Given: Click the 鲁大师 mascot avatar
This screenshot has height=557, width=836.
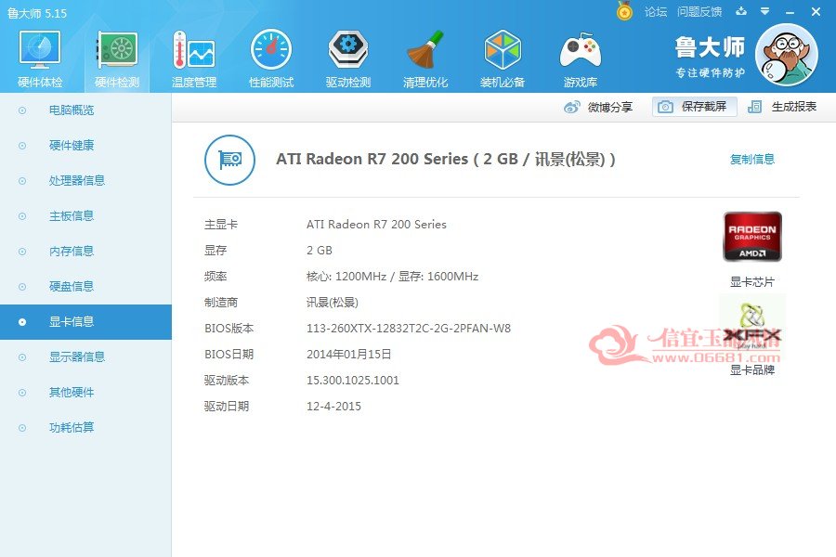Looking at the screenshot, I should coord(787,55).
